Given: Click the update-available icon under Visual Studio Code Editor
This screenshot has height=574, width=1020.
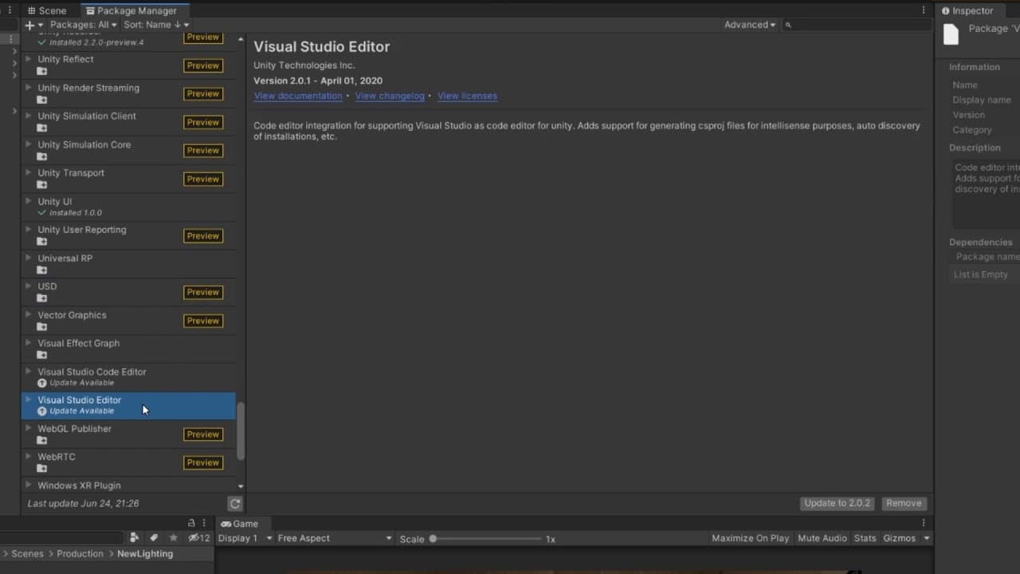Looking at the screenshot, I should tap(42, 383).
